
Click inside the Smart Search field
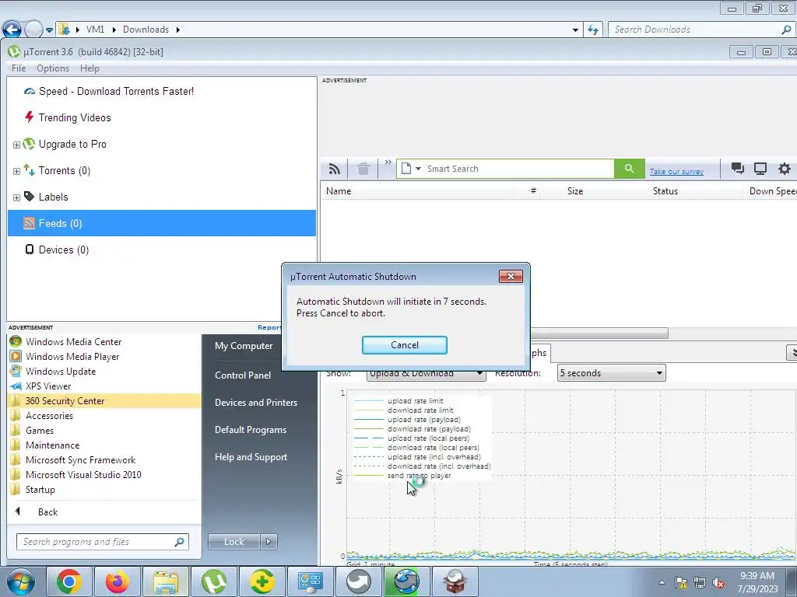[x=518, y=169]
